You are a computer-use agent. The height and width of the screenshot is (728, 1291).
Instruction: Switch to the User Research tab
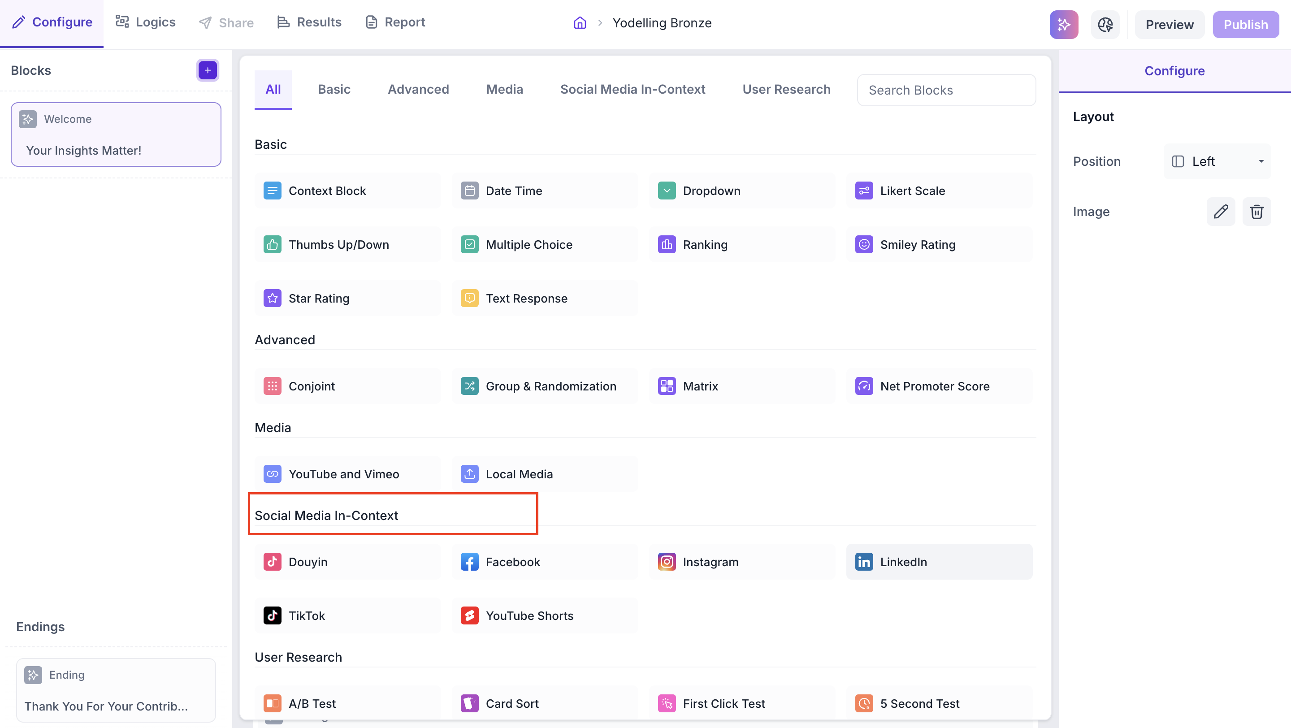[x=786, y=89]
